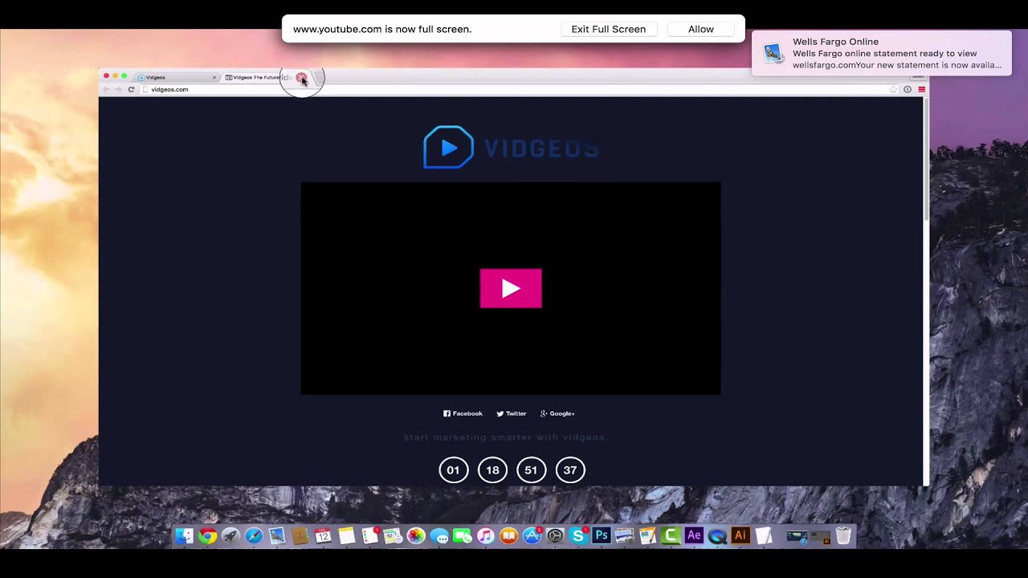
Task: Open the Chrome hamburger menu
Action: pos(921,89)
